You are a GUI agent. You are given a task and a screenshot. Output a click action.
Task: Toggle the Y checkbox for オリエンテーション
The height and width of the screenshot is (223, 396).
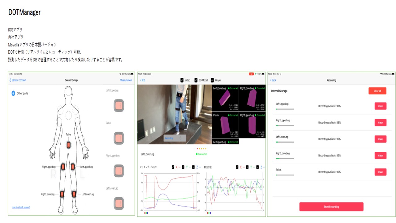(x=183, y=167)
